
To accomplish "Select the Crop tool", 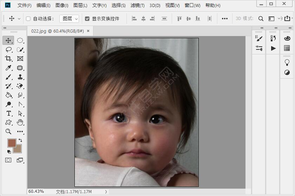I will click(8, 59).
